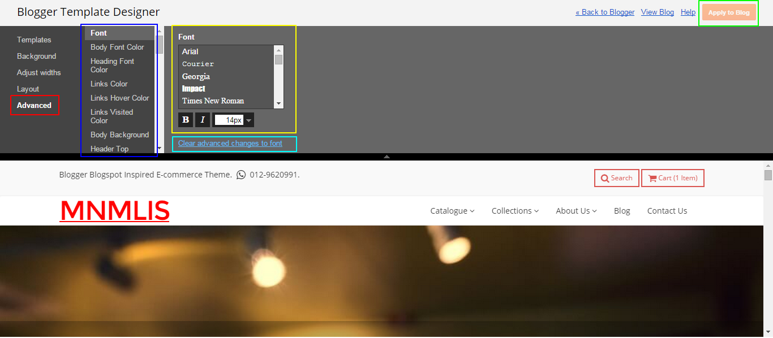This screenshot has width=773, height=338.
Task: Click the WhatsApp phone icon
Action: 241,175
